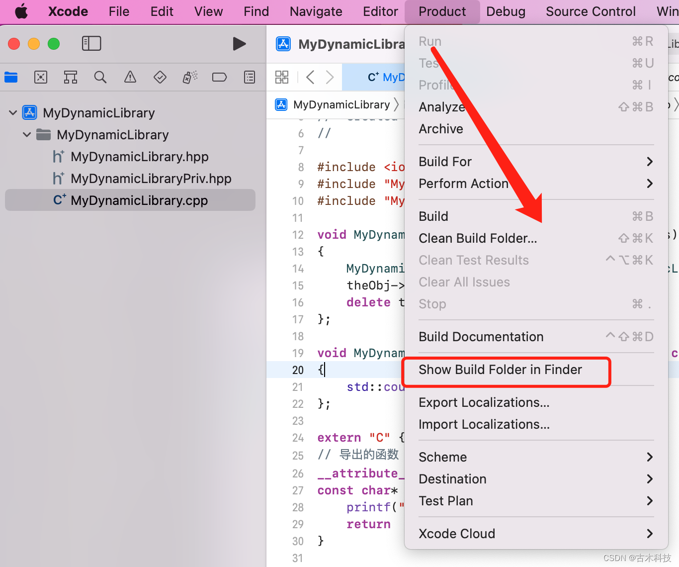Toggle the navigator sidebar button
679x567 pixels.
point(91,44)
